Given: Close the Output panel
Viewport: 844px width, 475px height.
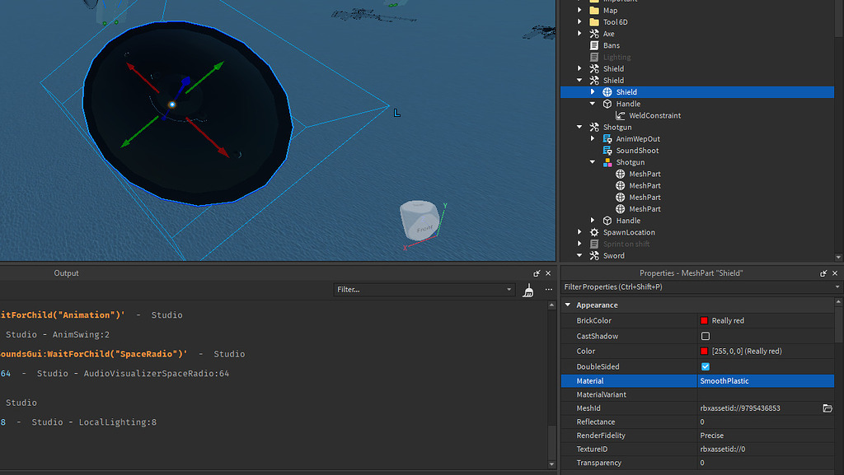Looking at the screenshot, I should (548, 273).
